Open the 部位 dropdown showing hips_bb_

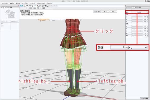coord(140,12)
